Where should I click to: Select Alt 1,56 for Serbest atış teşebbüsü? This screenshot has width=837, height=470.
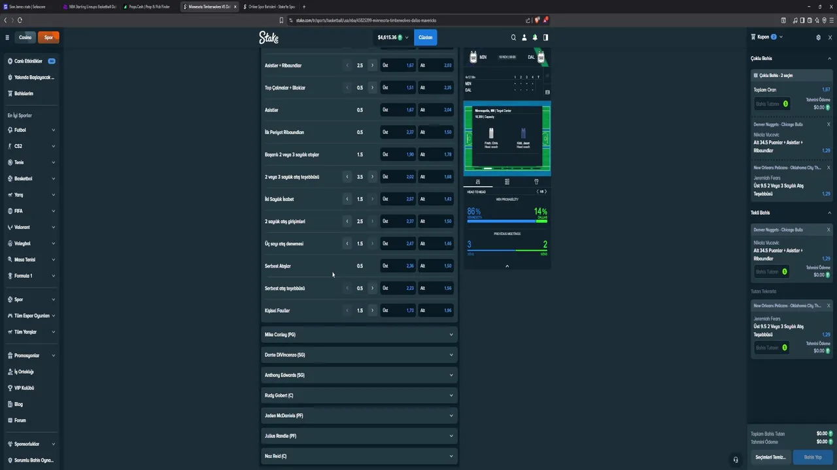click(436, 288)
